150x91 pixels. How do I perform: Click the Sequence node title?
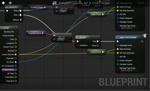pyautogui.click(x=13, y=7)
